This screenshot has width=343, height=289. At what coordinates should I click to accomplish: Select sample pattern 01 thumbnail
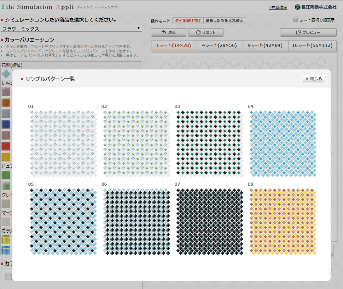(64, 143)
